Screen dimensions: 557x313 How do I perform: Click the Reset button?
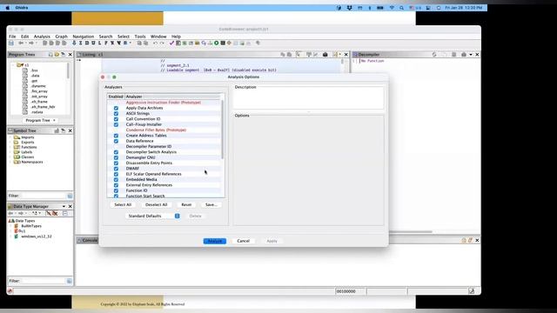(186, 205)
